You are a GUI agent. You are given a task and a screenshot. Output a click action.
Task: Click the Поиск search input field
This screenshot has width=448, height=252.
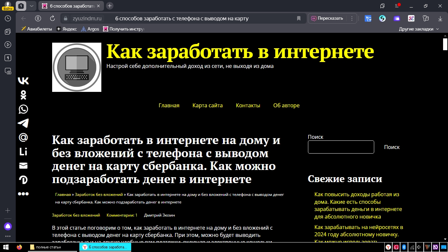click(x=341, y=147)
